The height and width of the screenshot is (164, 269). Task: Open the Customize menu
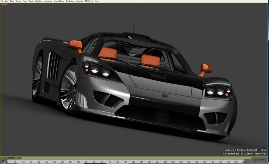tap(79, 1)
